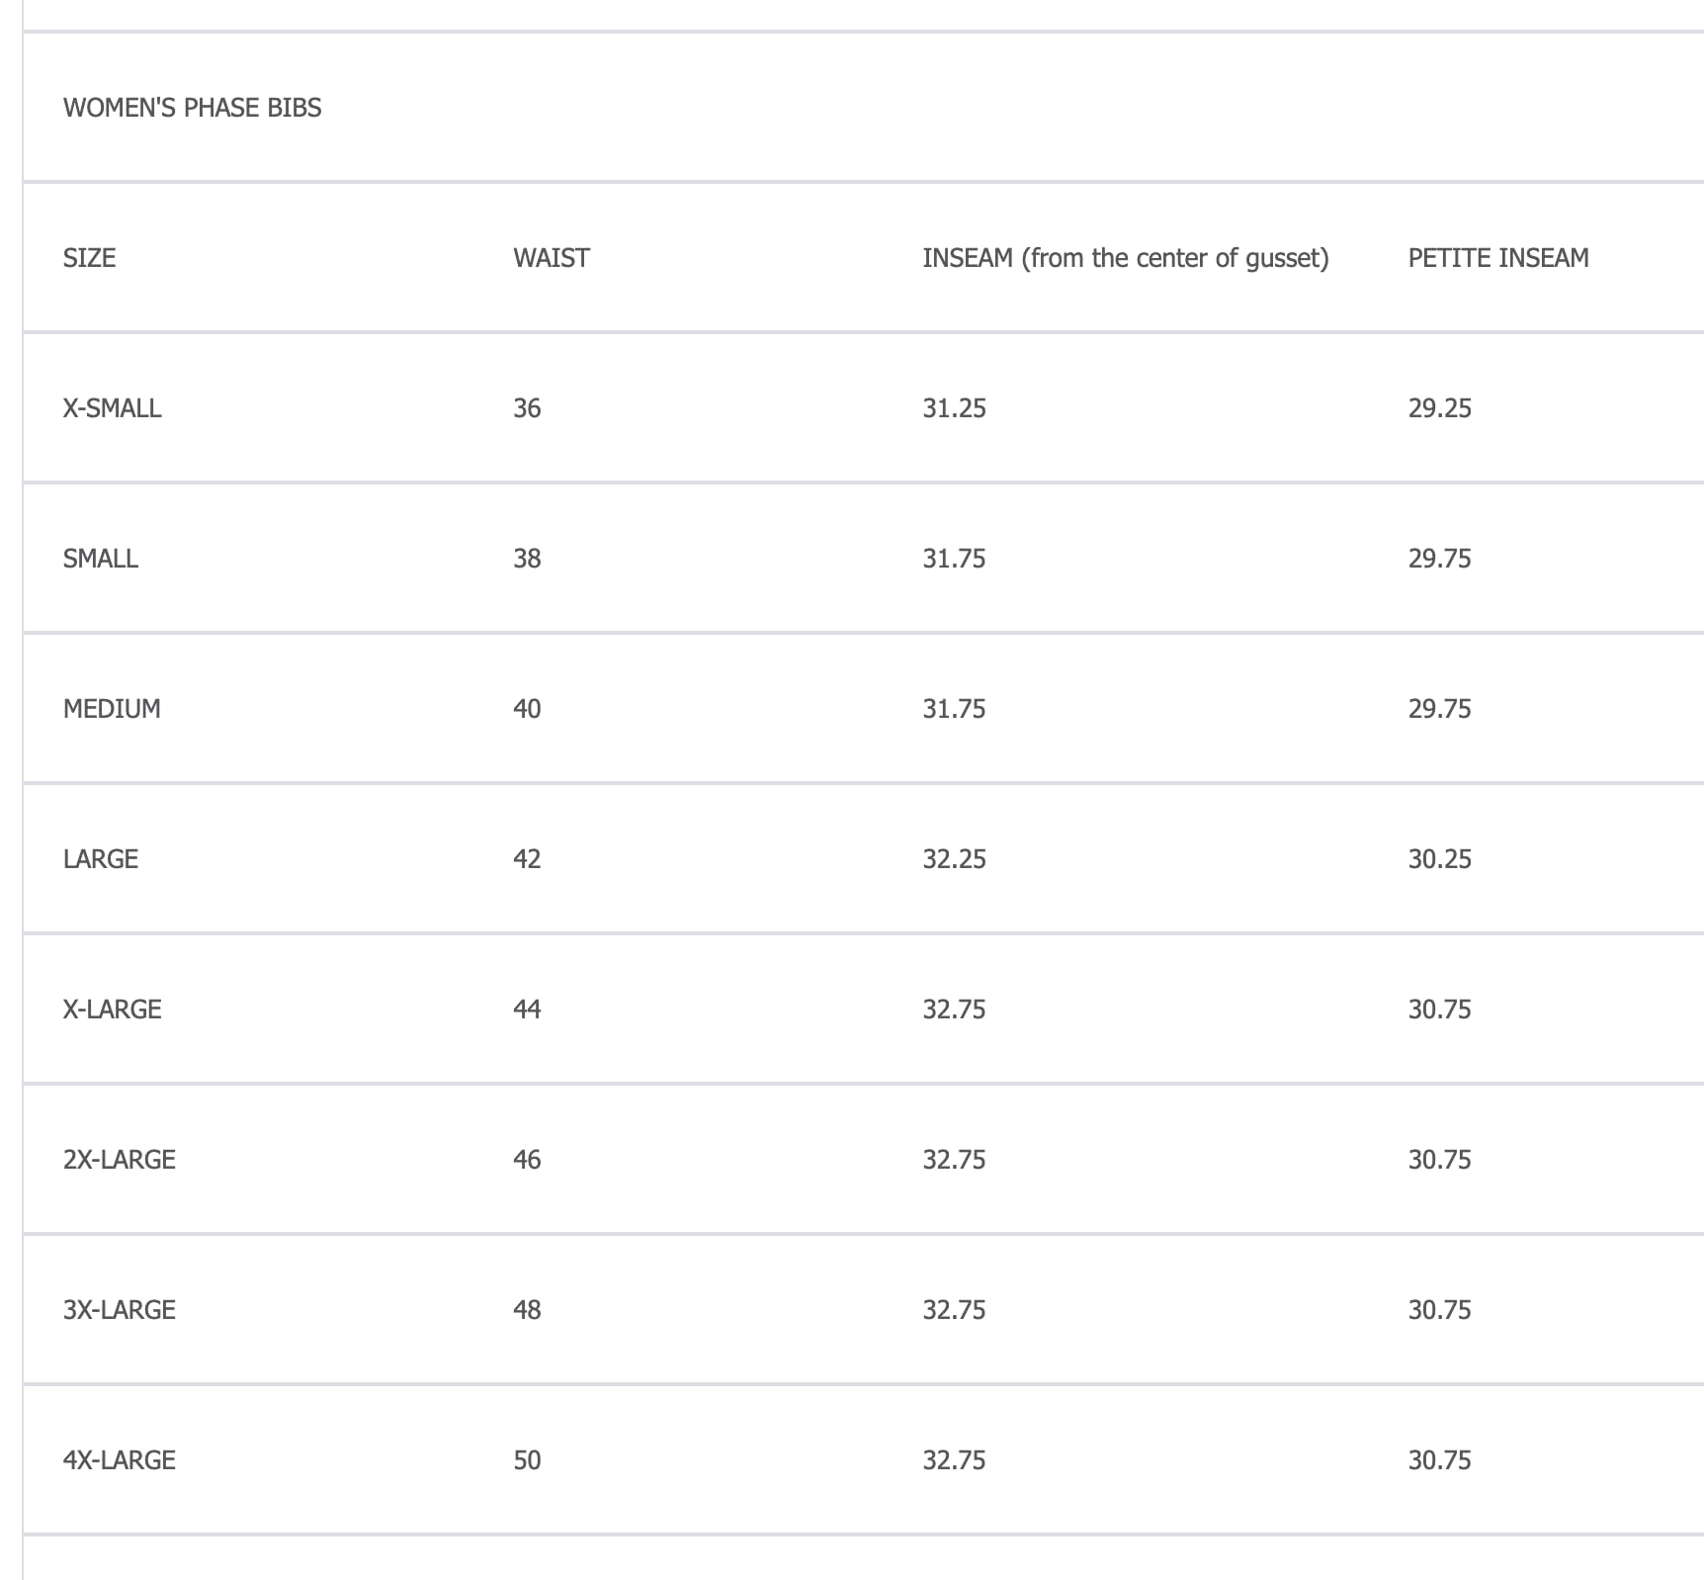Select the 2X-LARGE size label
This screenshot has height=1580, width=1704.
tap(119, 1160)
